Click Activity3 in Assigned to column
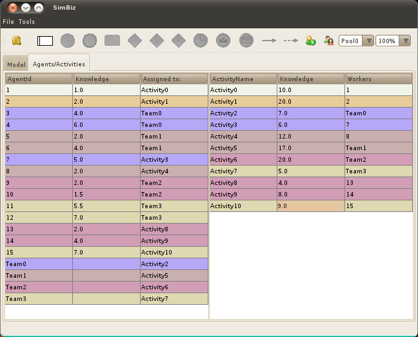 tap(174, 159)
